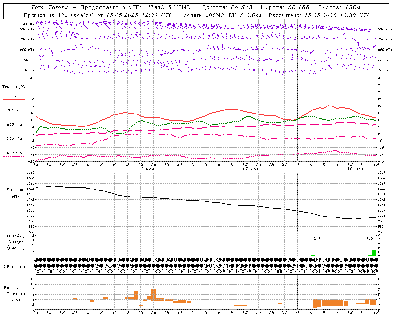
Task: Select the longitude value Долгота: 84.543
Action: coord(227,7)
